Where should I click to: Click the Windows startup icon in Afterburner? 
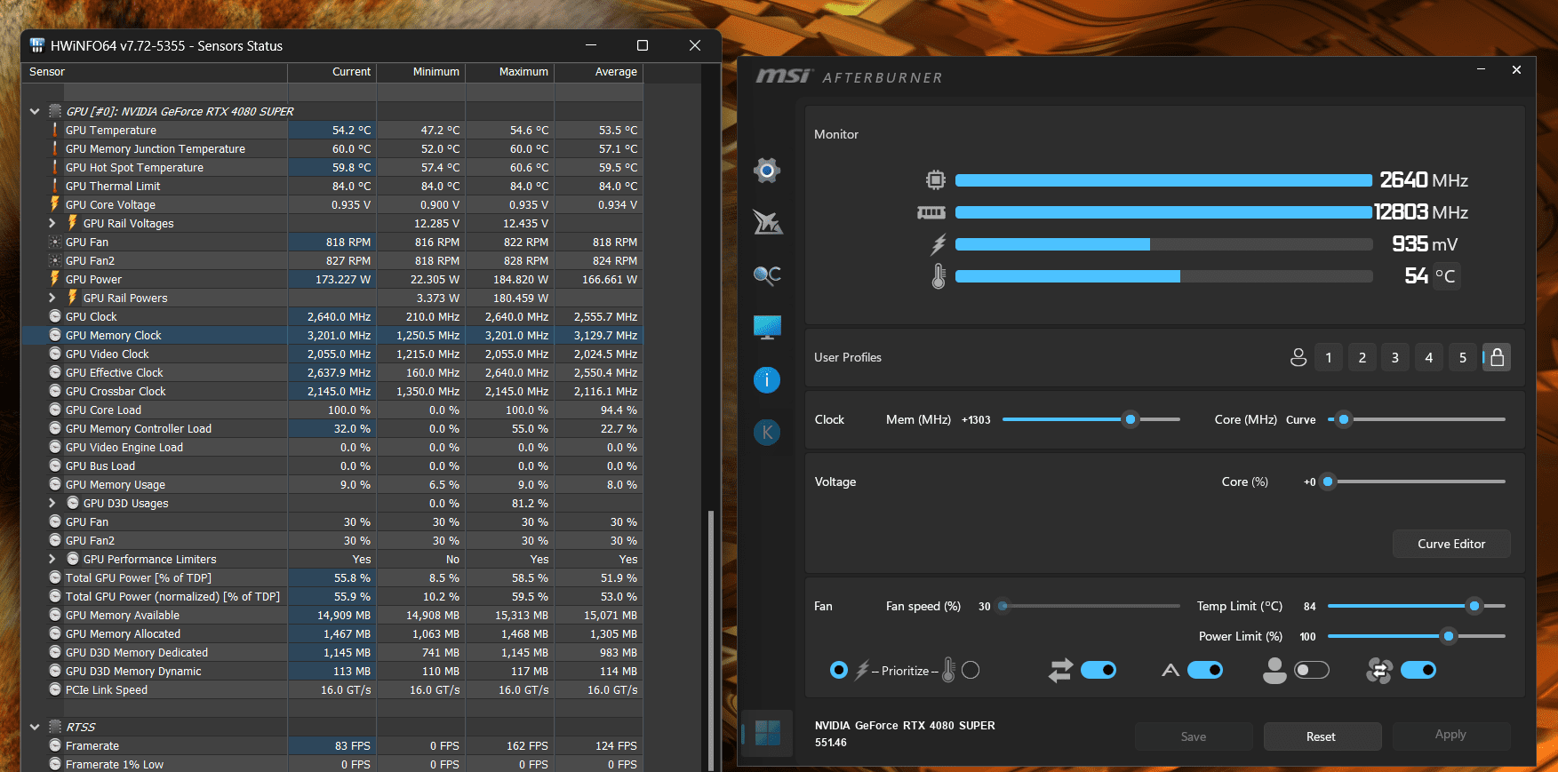click(x=767, y=733)
